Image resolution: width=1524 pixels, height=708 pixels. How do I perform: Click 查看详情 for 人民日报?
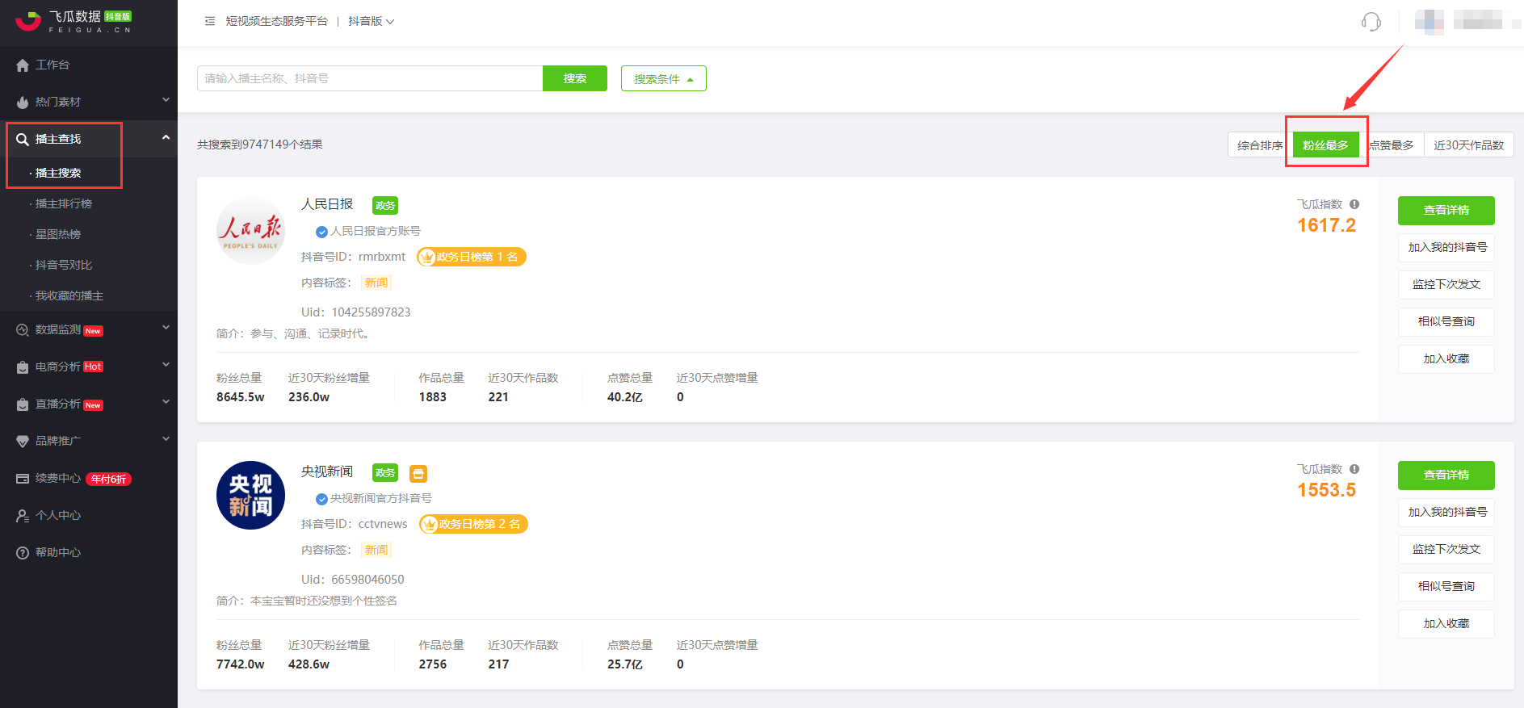click(x=1446, y=211)
